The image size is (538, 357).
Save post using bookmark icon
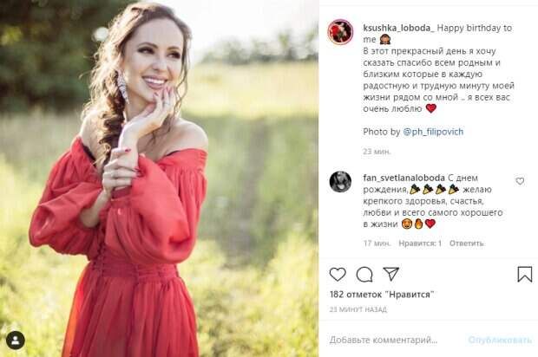pos(525,274)
